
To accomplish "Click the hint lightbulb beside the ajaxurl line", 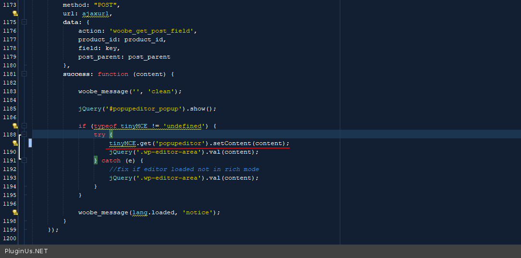I will coord(15,13).
